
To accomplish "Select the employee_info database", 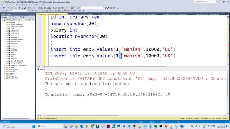I will (15, 42).
